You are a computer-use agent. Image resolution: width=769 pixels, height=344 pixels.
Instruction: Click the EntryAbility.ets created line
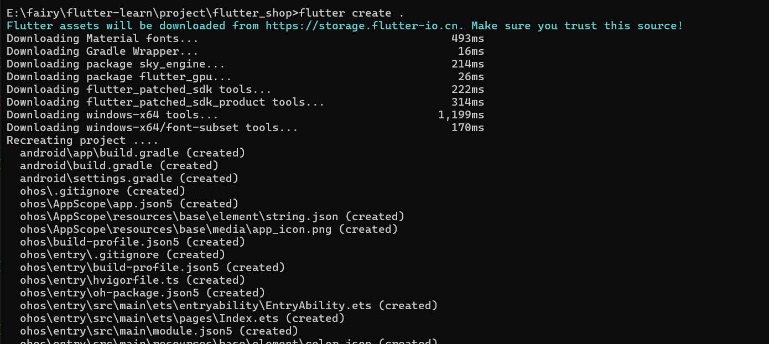[x=228, y=305]
